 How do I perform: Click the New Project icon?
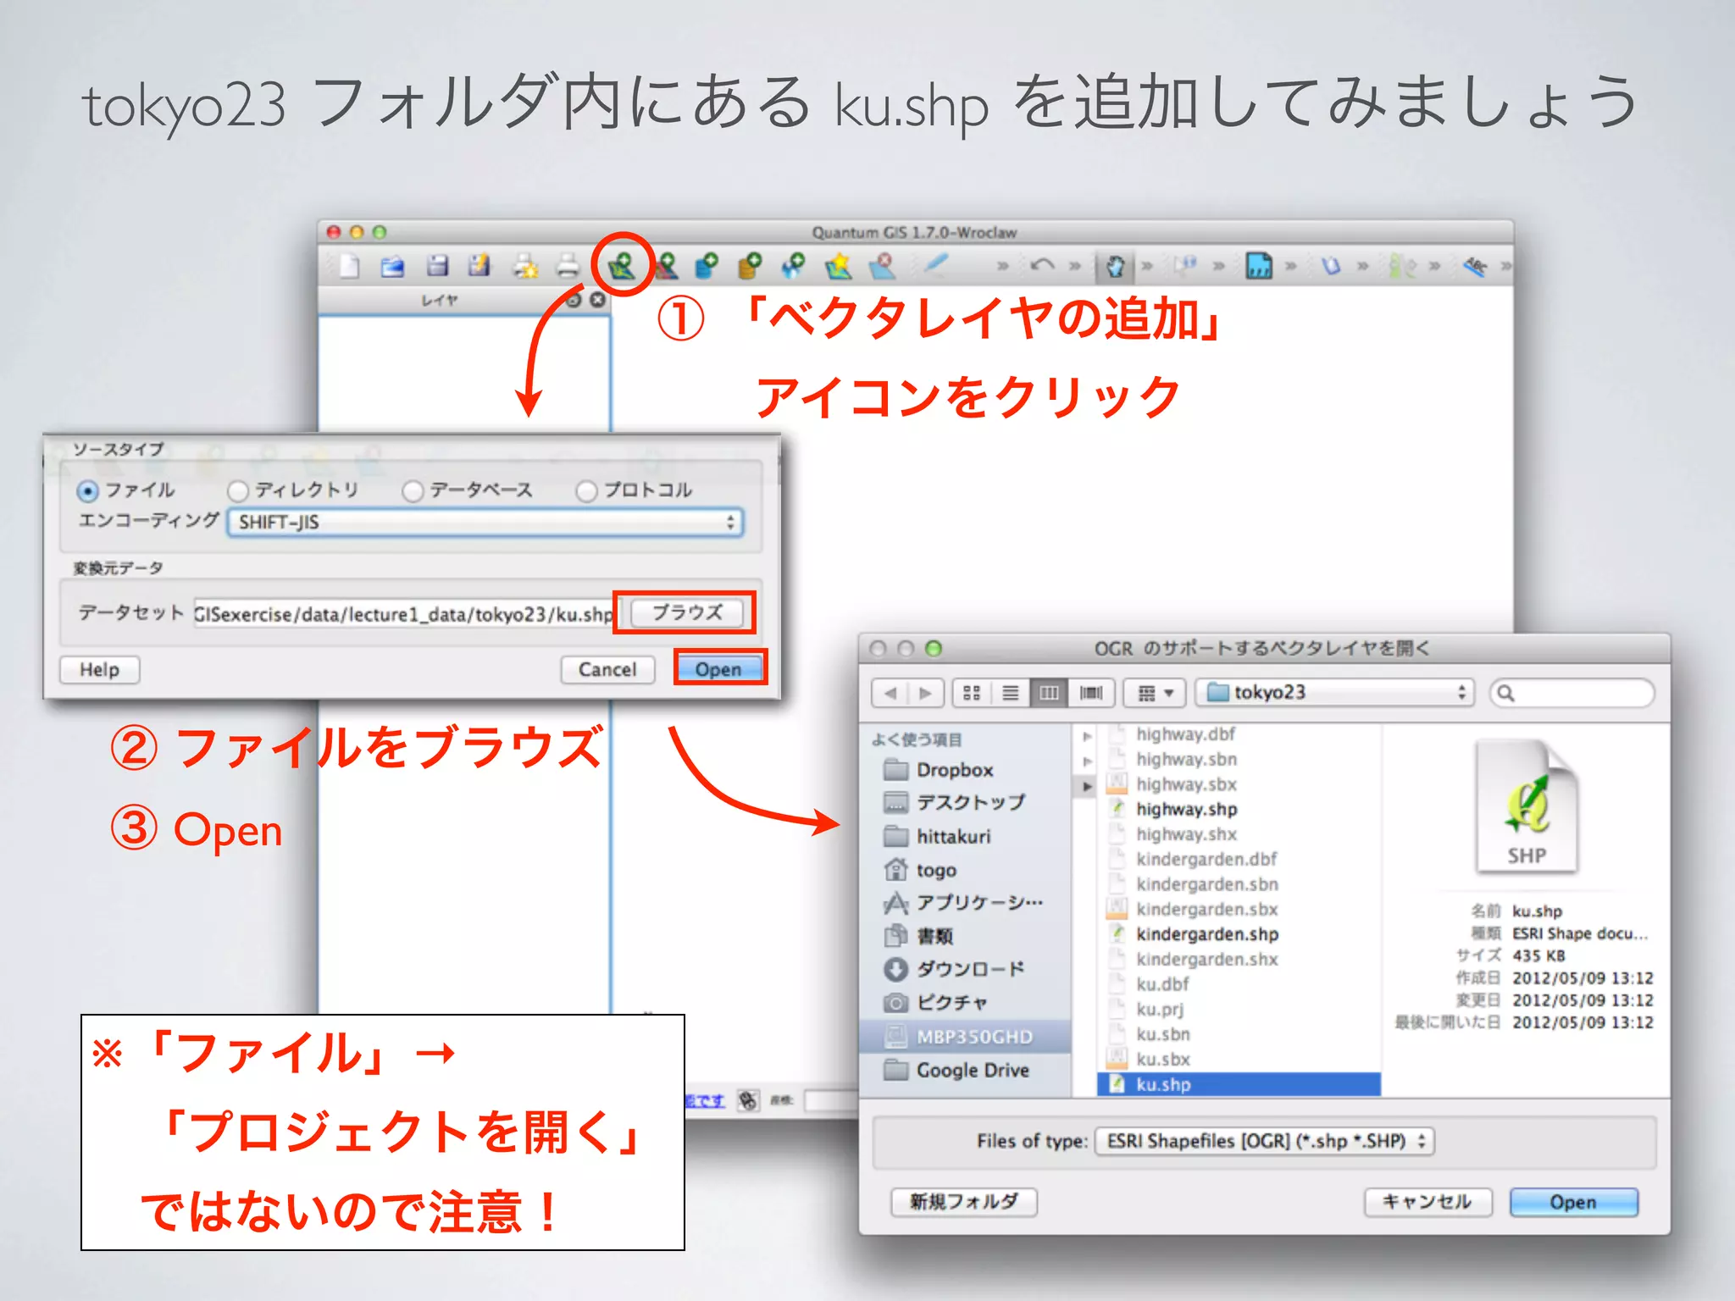coord(350,266)
